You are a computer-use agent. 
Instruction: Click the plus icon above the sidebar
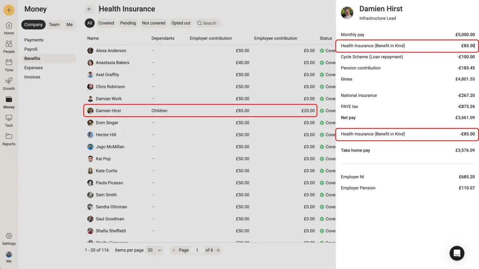click(x=9, y=10)
